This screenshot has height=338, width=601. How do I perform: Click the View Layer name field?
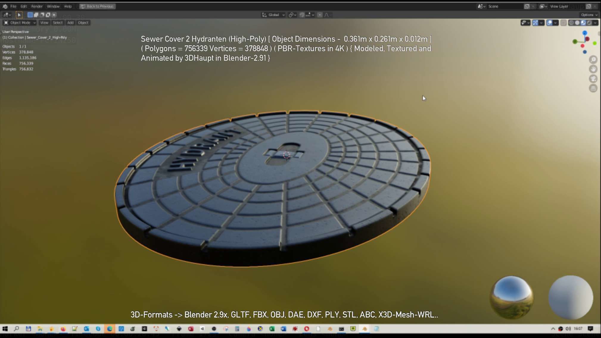[567, 6]
